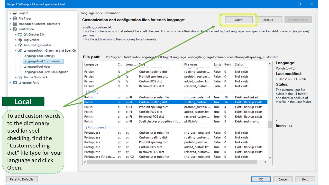Expand the Language Pairs node
Image resolution: width=329 pixels, height=185 pixels.
11,83
